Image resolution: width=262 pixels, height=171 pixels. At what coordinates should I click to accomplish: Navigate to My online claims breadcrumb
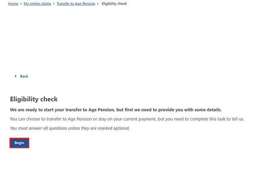[x=37, y=4]
